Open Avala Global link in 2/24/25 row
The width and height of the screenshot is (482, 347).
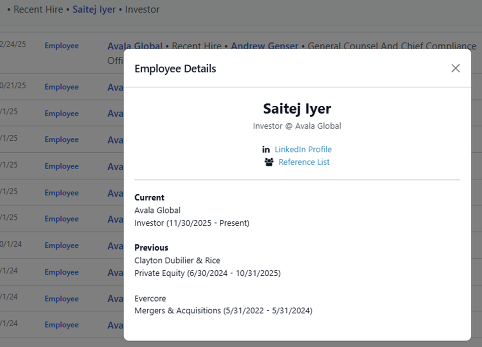(135, 46)
